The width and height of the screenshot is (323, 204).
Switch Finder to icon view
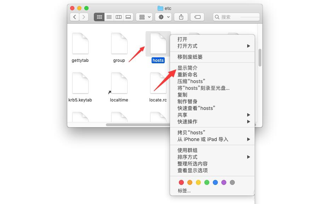(x=99, y=17)
